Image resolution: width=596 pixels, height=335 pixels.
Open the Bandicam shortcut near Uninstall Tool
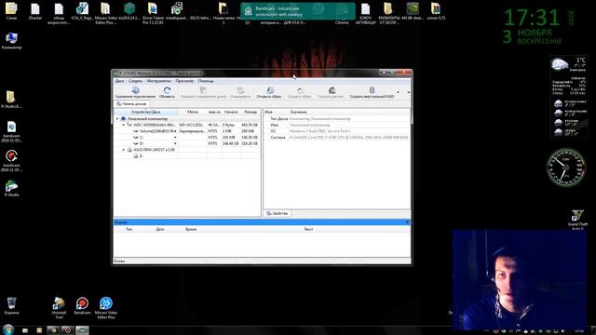[x=82, y=306]
